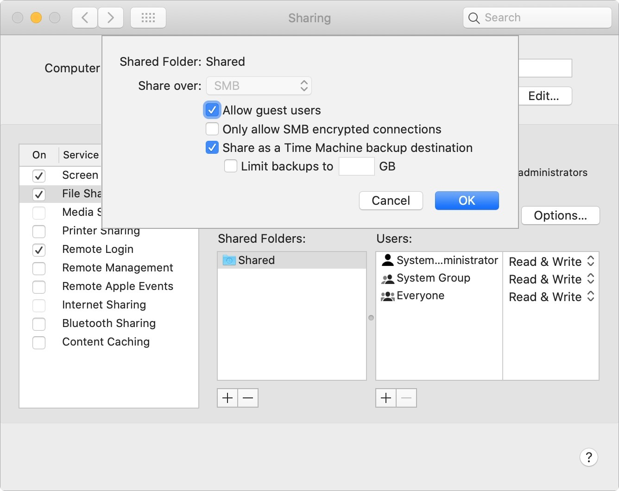The image size is (619, 491).
Task: Toggle the Screen Sharing service checkbox
Action: point(39,176)
